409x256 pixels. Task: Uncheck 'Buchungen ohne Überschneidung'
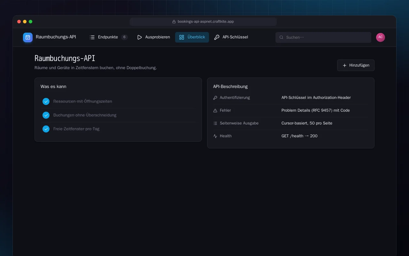click(46, 115)
